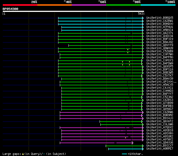The image size is (178, 156).
Task: Select the UniRef100_B4FFM0 label
Action: (x=160, y=58)
